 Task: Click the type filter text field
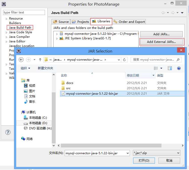[x=24, y=12]
